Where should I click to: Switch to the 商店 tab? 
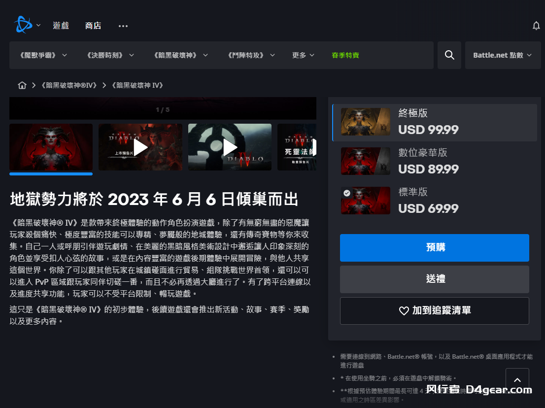pyautogui.click(x=93, y=26)
